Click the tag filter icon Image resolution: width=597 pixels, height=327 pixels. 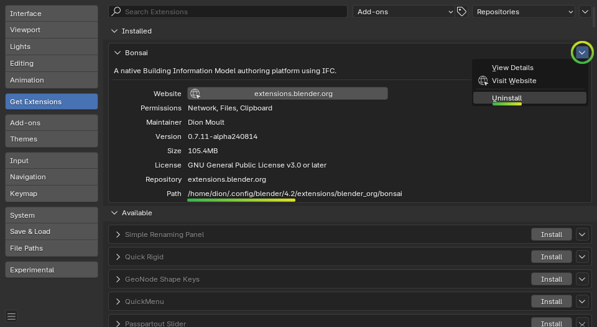[x=461, y=12]
